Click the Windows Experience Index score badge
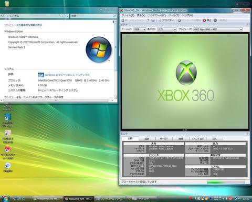The width and height of the screenshot is (252, 202). [41, 75]
